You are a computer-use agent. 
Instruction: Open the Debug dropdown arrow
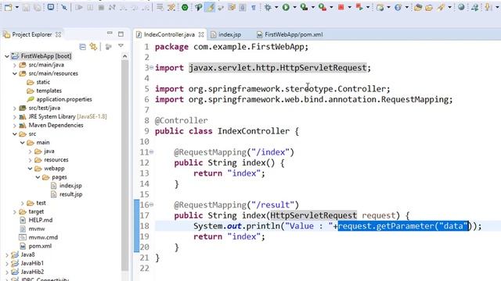click(276, 7)
